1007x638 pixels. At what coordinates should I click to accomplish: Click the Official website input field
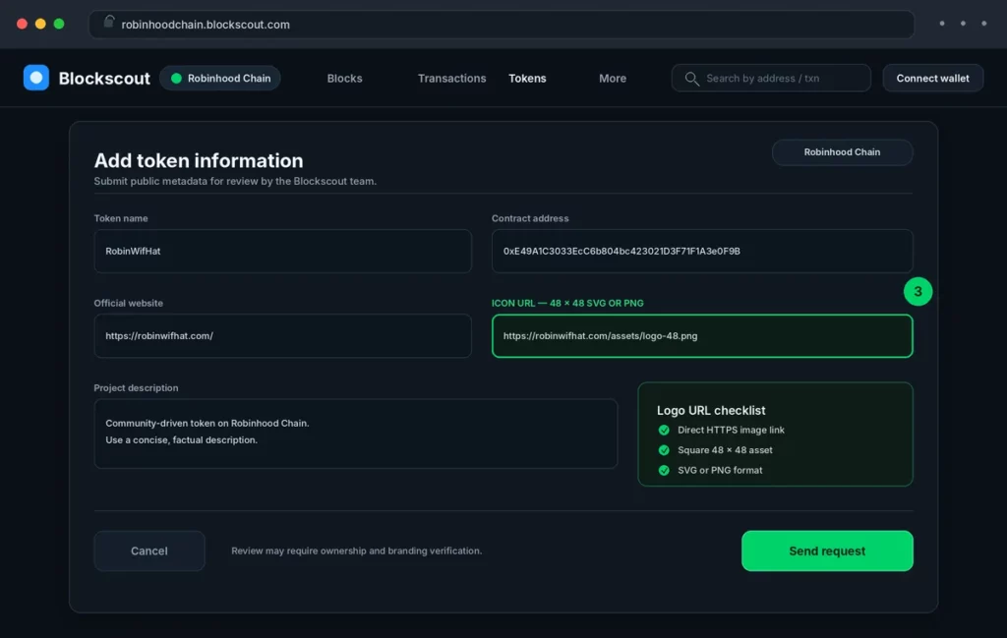[x=282, y=335]
